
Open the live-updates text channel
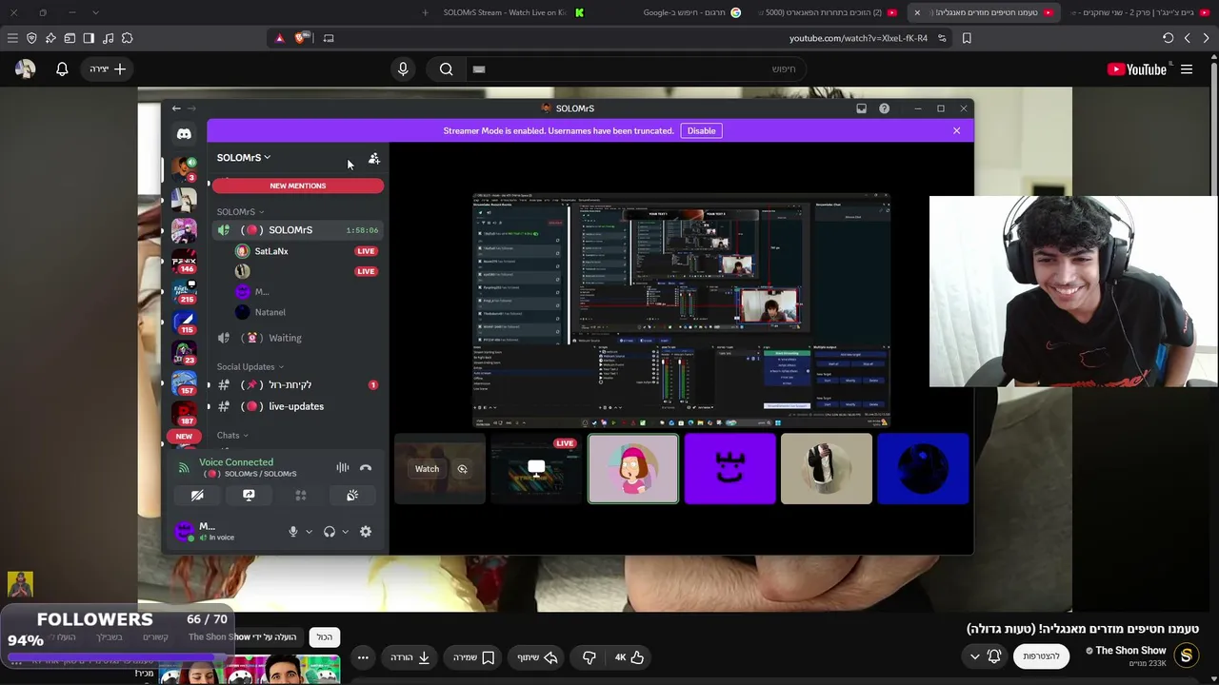(297, 406)
